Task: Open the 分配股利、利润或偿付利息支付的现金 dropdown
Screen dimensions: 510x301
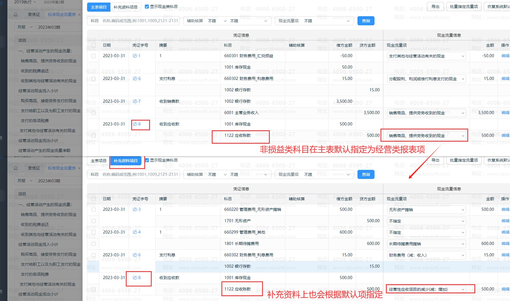Action: click(x=426, y=79)
